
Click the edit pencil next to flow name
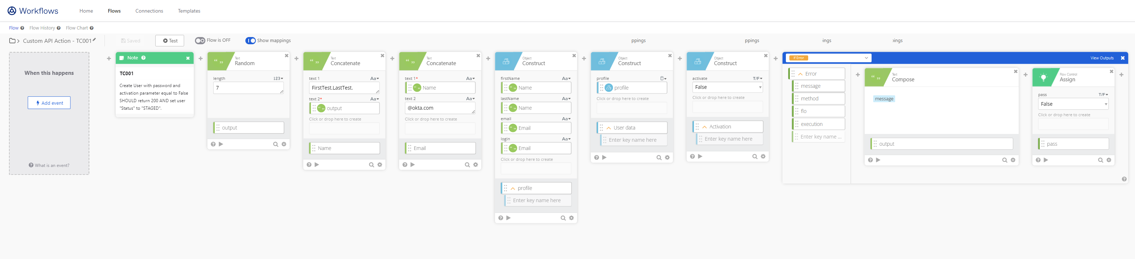94,40
